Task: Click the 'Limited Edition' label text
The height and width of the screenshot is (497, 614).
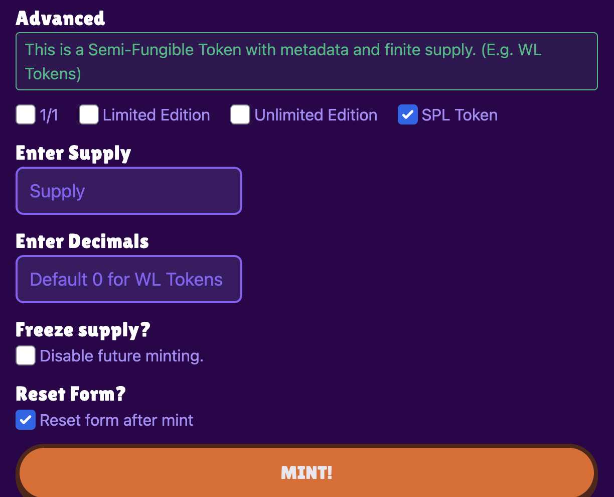Action: pyautogui.click(x=157, y=115)
